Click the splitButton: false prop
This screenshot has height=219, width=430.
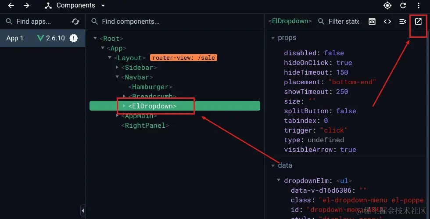[320, 111]
